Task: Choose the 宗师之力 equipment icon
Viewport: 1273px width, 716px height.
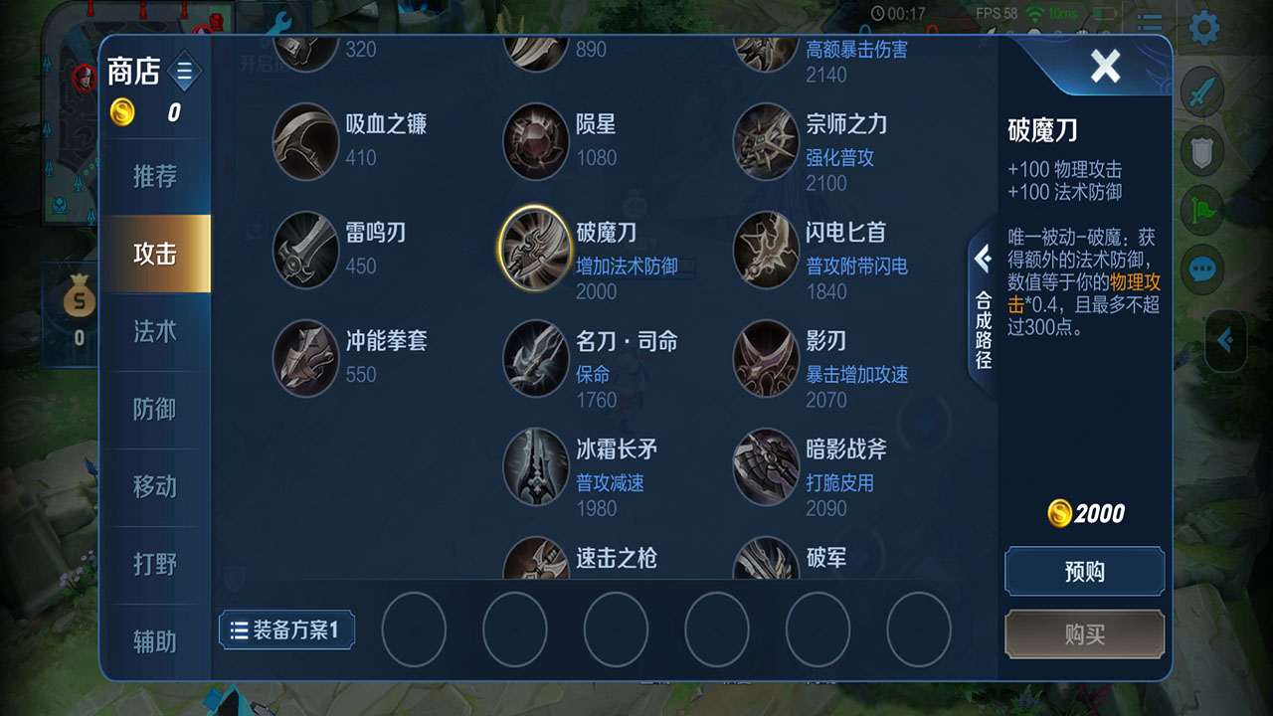Action: point(766,141)
